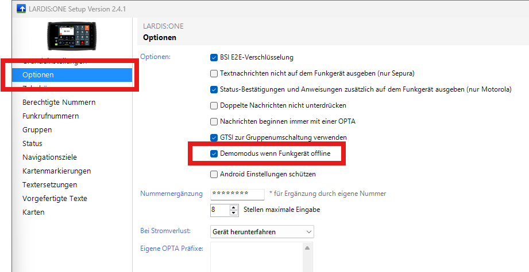Open Textersetzungen section
Screen dimensions: 529x272
[49, 185]
